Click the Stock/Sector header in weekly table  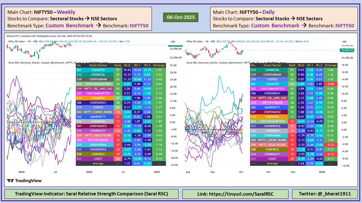(x=98, y=65)
